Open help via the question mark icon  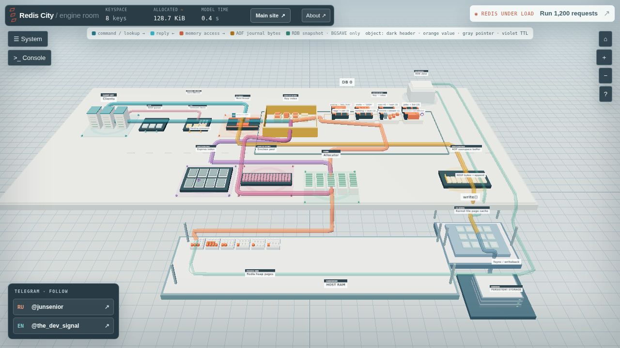coord(605,94)
